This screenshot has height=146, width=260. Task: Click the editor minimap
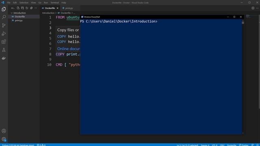pos(248,16)
